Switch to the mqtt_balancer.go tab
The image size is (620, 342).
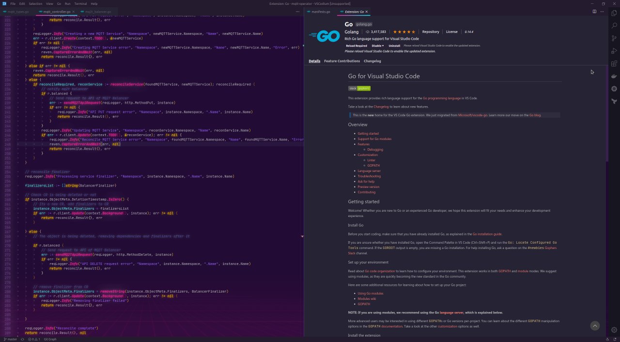[x=97, y=12]
